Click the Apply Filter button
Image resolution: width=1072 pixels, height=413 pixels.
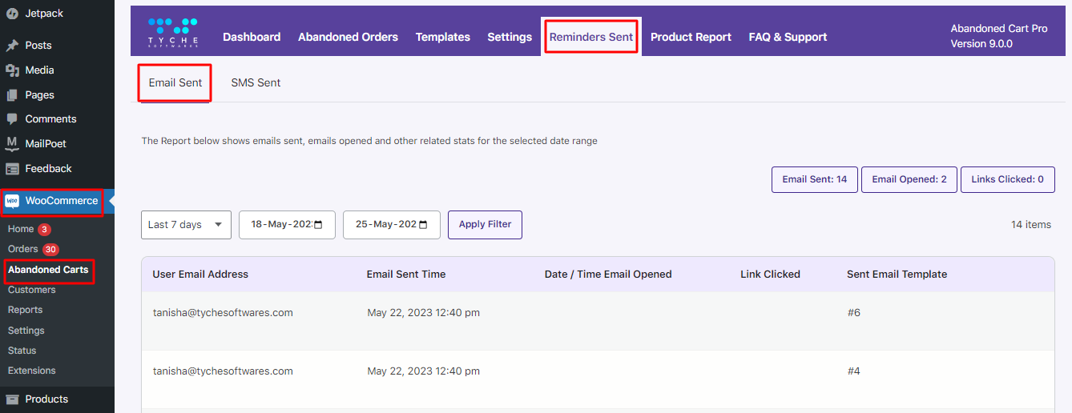(x=485, y=225)
